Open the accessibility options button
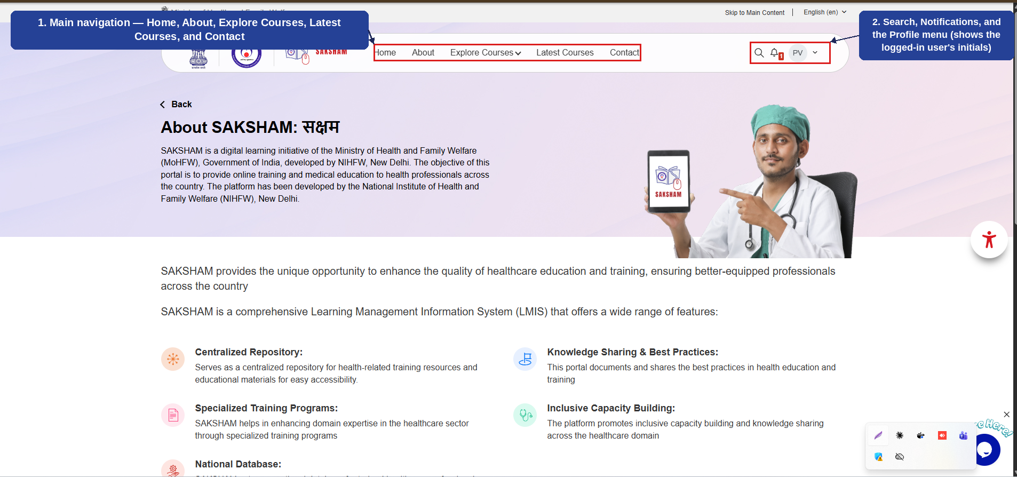The image size is (1017, 477). pos(989,240)
